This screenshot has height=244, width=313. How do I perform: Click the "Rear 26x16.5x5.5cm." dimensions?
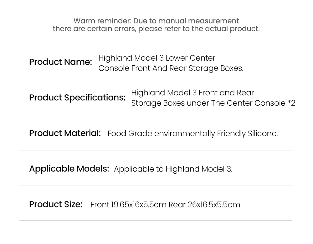coord(205,205)
